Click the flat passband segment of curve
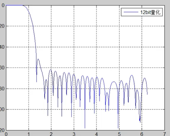The width and height of the screenshot is (170, 136). click(x=14, y=5)
